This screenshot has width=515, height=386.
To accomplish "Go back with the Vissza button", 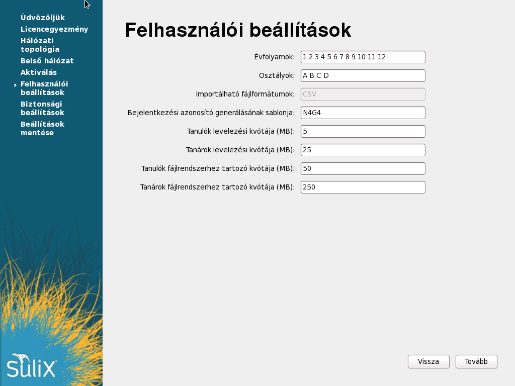I will pyautogui.click(x=428, y=361).
